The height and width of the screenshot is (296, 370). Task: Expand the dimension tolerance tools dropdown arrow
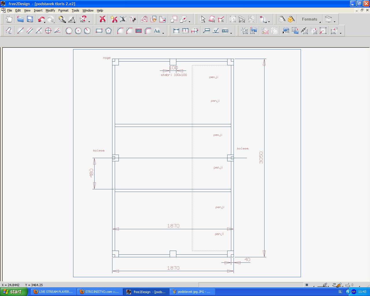231,33
